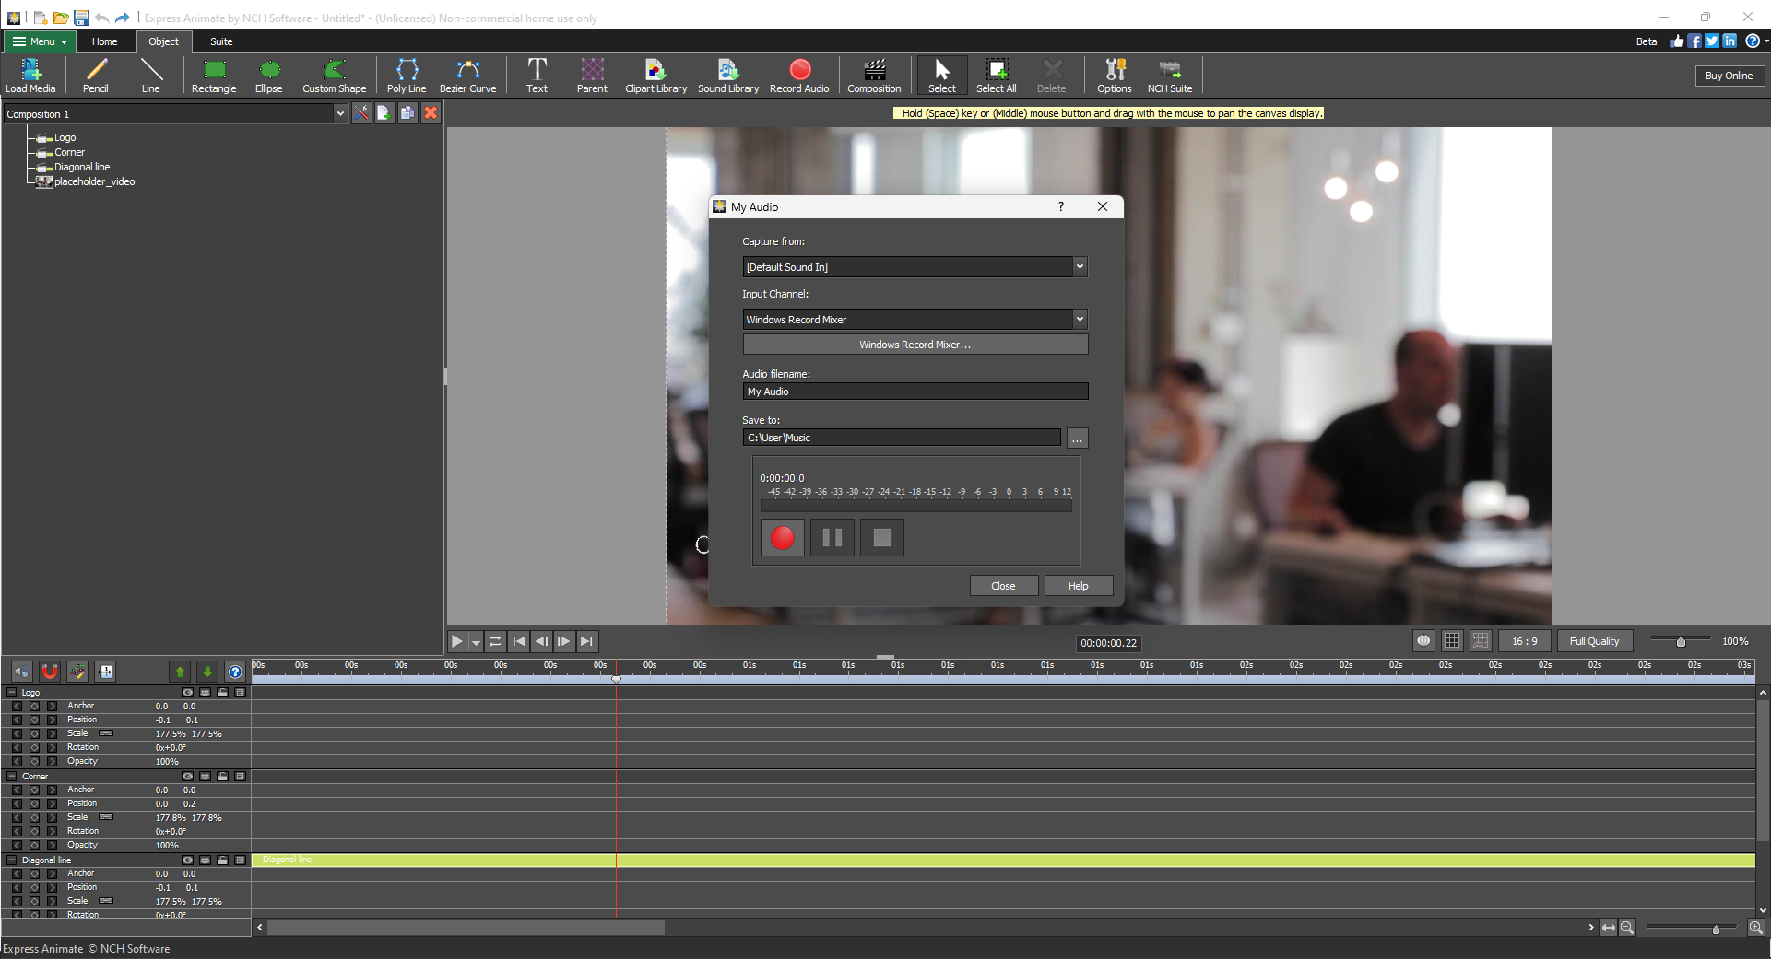Switch to the Suite tab

click(220, 41)
